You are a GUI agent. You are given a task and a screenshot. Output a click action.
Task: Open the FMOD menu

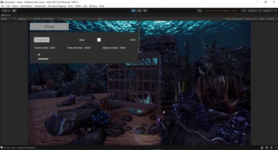(78, 6)
